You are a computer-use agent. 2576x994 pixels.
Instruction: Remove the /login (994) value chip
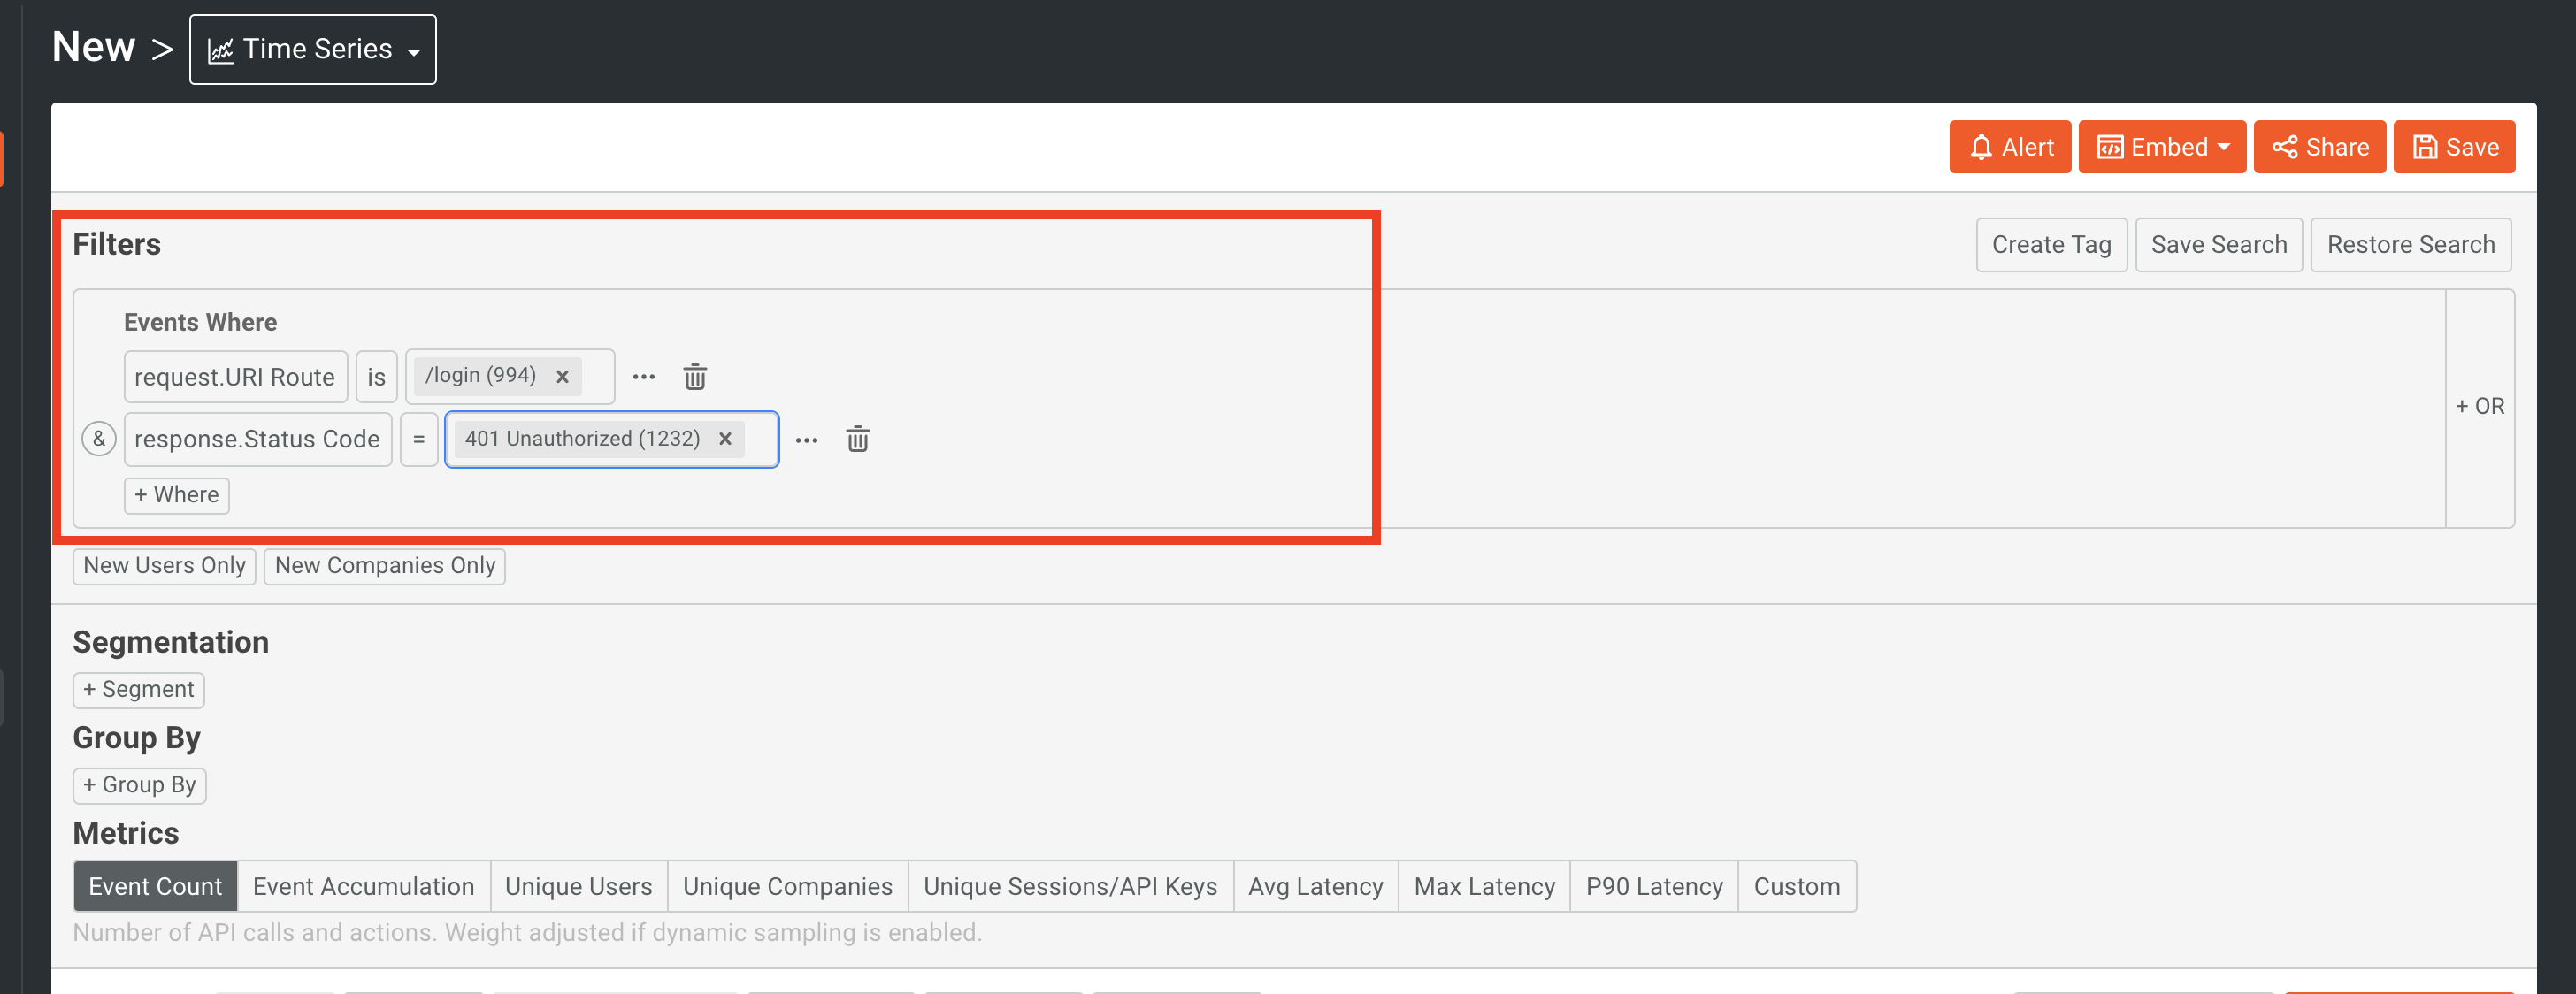pyautogui.click(x=563, y=377)
